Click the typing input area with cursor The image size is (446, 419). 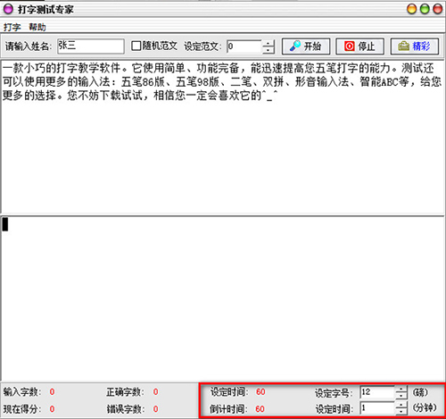pyautogui.click(x=222, y=298)
